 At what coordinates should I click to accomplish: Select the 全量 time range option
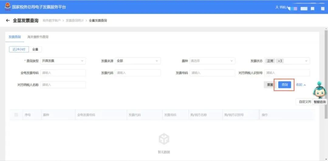coord(35,49)
